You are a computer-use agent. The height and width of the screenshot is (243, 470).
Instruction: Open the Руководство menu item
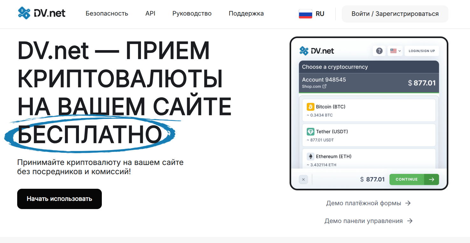192,14
